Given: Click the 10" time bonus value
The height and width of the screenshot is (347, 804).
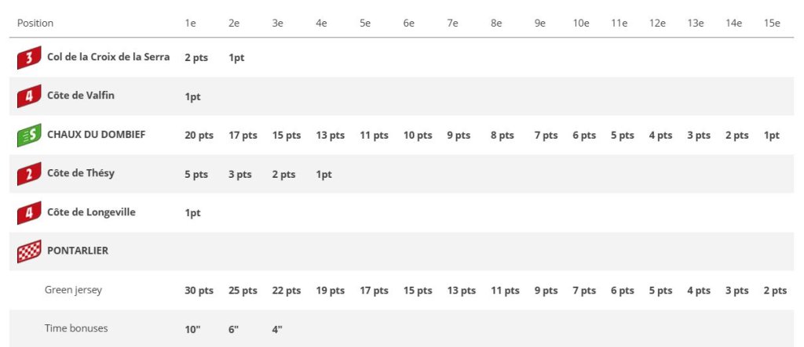Looking at the screenshot, I should pos(193,330).
